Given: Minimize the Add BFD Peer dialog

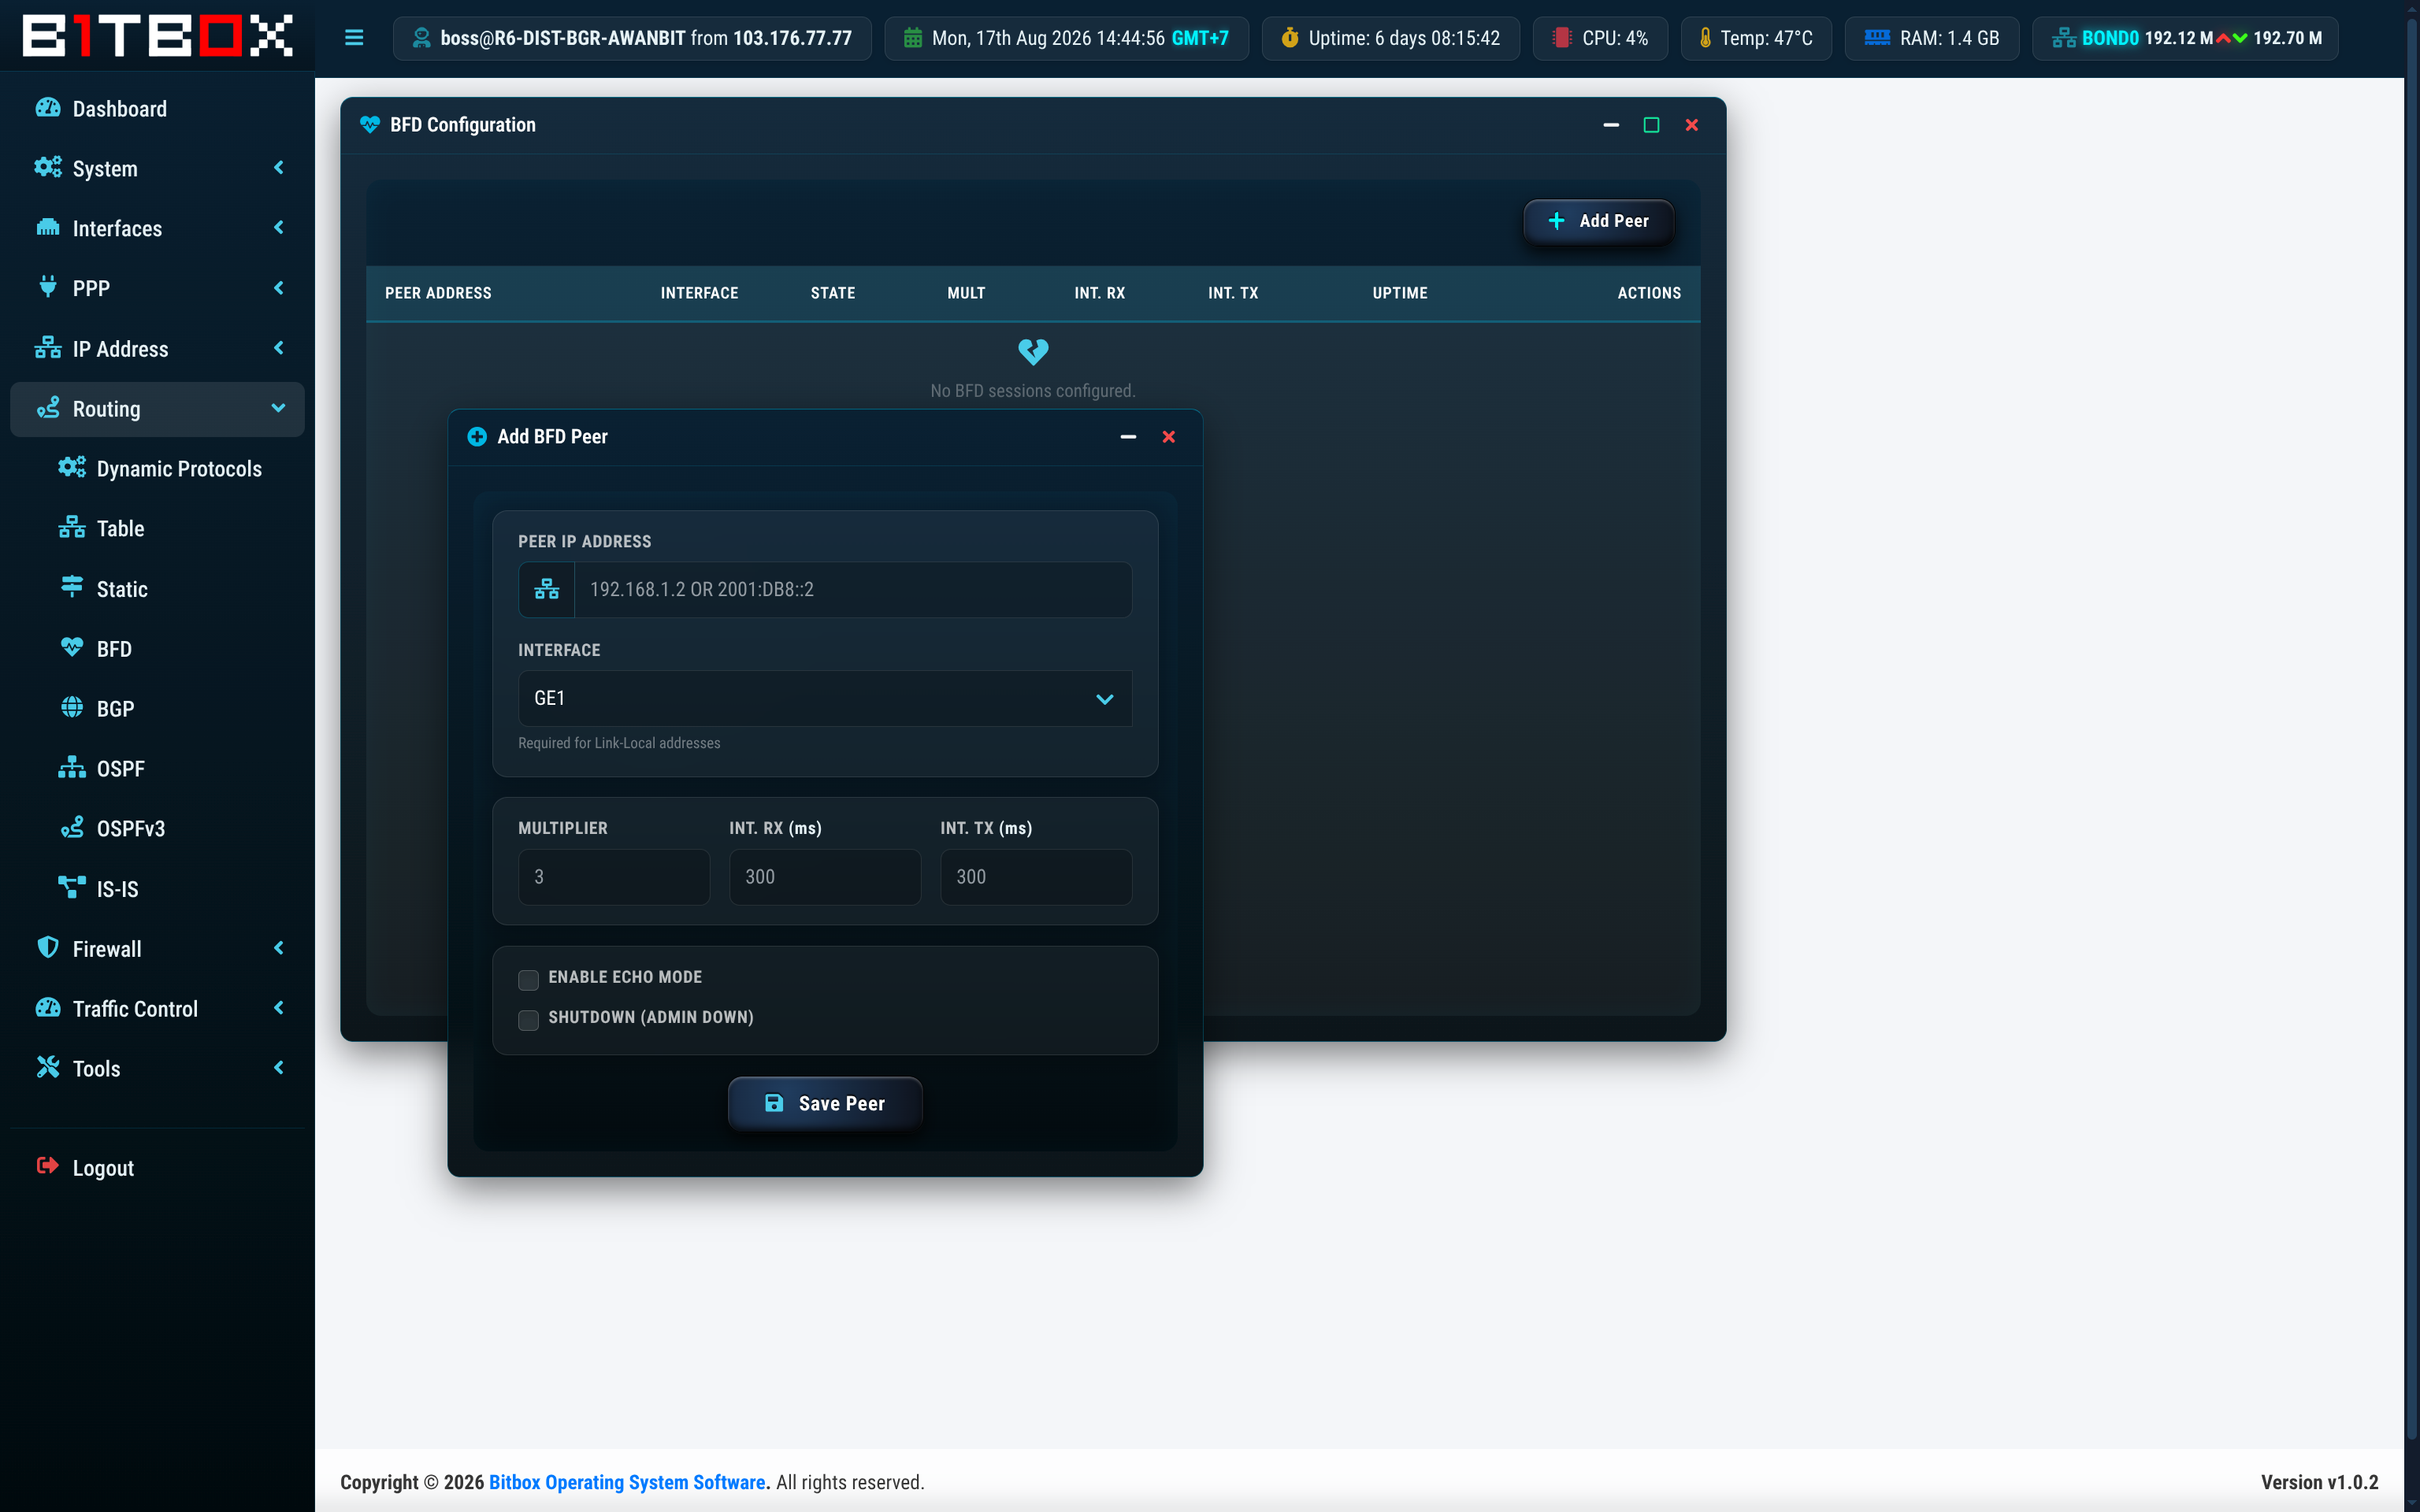Looking at the screenshot, I should [x=1128, y=437].
